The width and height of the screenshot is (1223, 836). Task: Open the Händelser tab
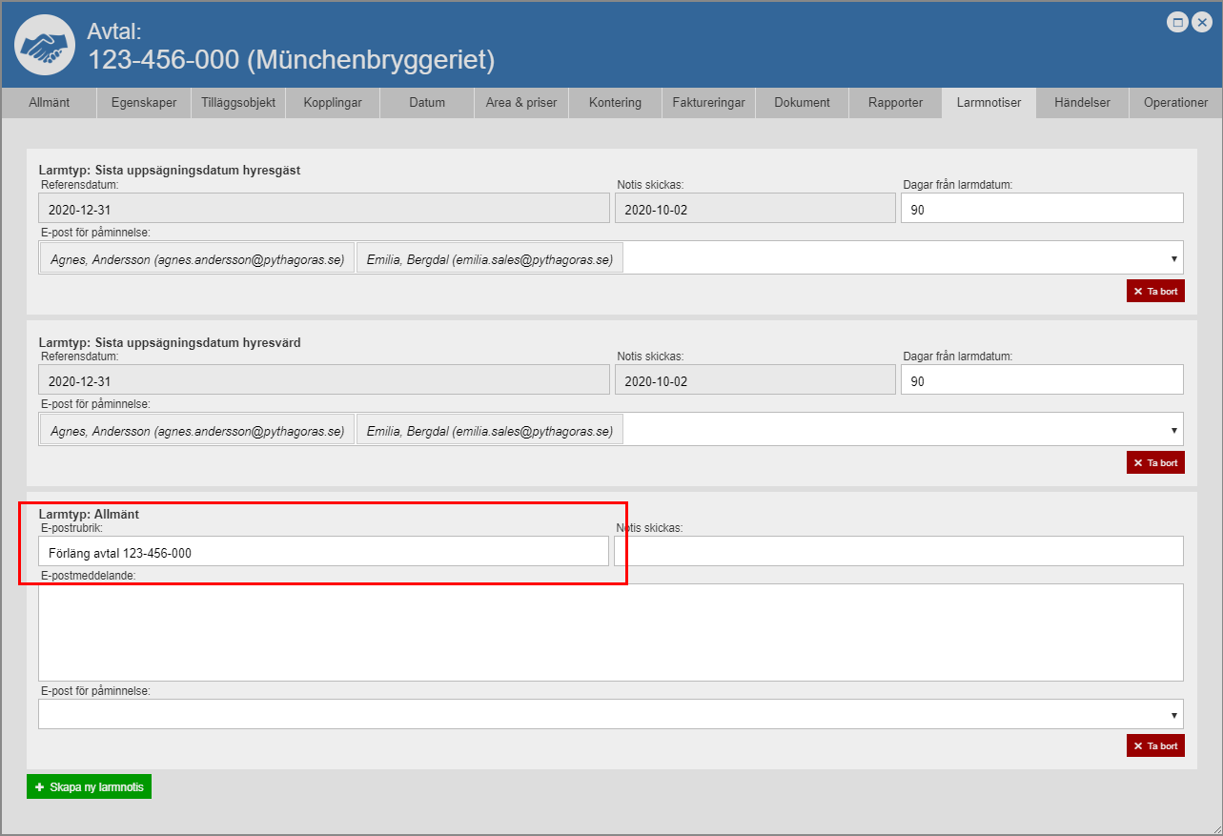(1082, 103)
